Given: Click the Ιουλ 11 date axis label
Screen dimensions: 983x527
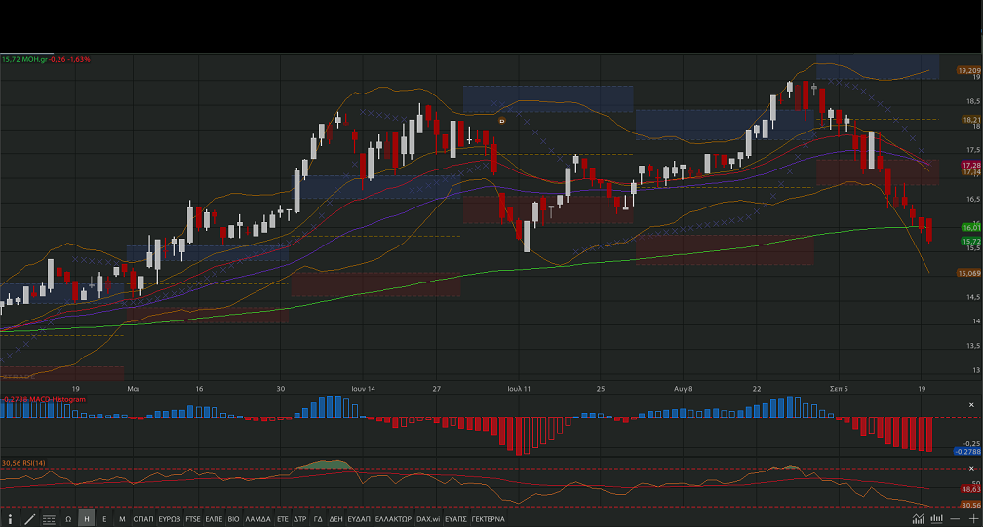Looking at the screenshot, I should coord(519,389).
